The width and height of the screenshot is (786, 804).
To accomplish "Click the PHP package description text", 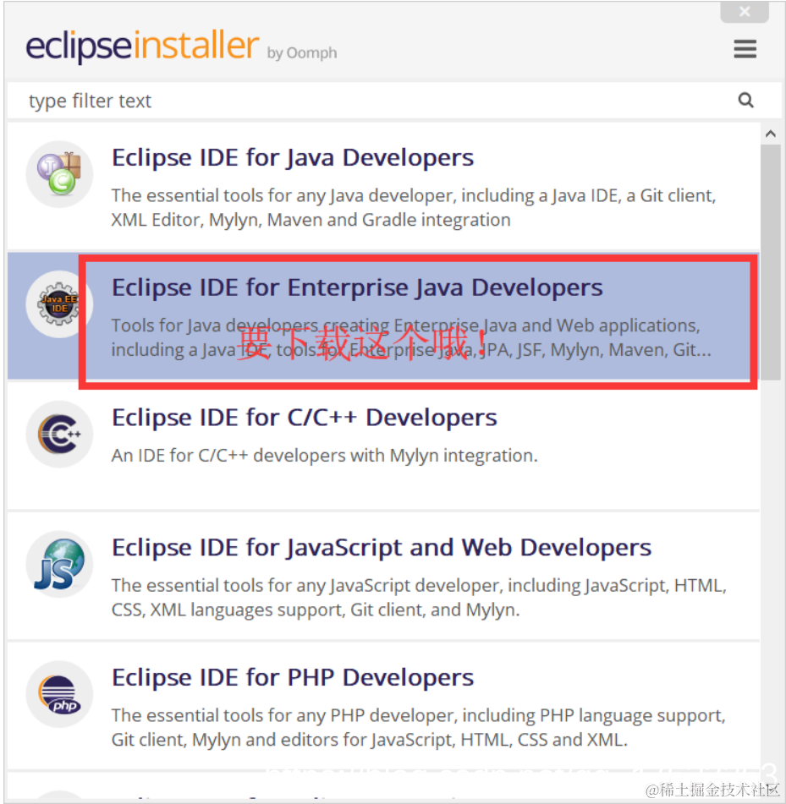I will pos(418,728).
